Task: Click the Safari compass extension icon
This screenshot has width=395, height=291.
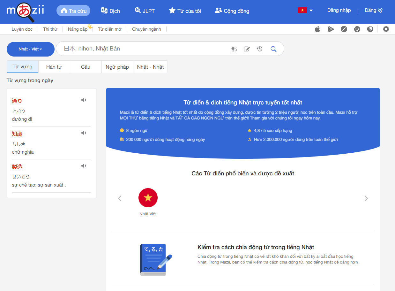Action: pos(344,29)
